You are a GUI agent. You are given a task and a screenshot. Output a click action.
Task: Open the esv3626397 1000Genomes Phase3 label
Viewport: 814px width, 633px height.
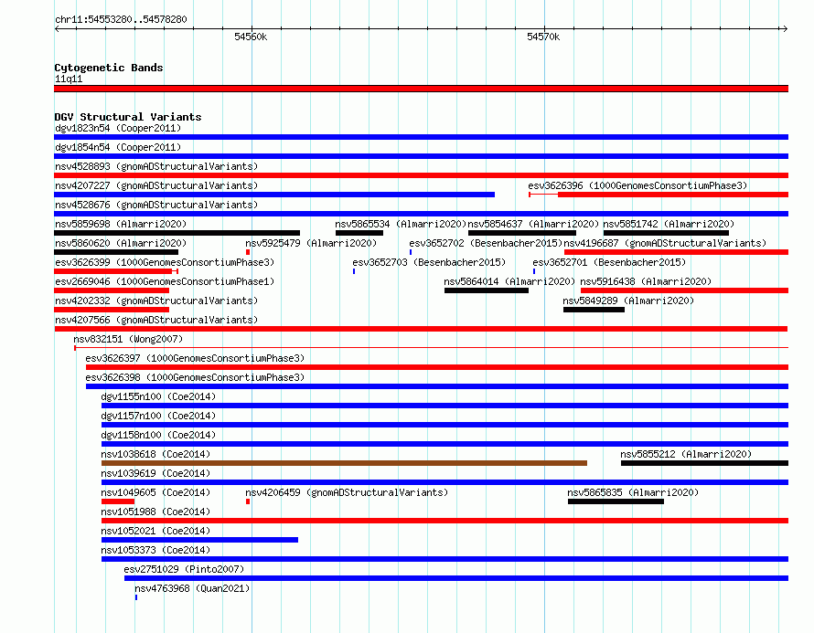[x=195, y=358]
